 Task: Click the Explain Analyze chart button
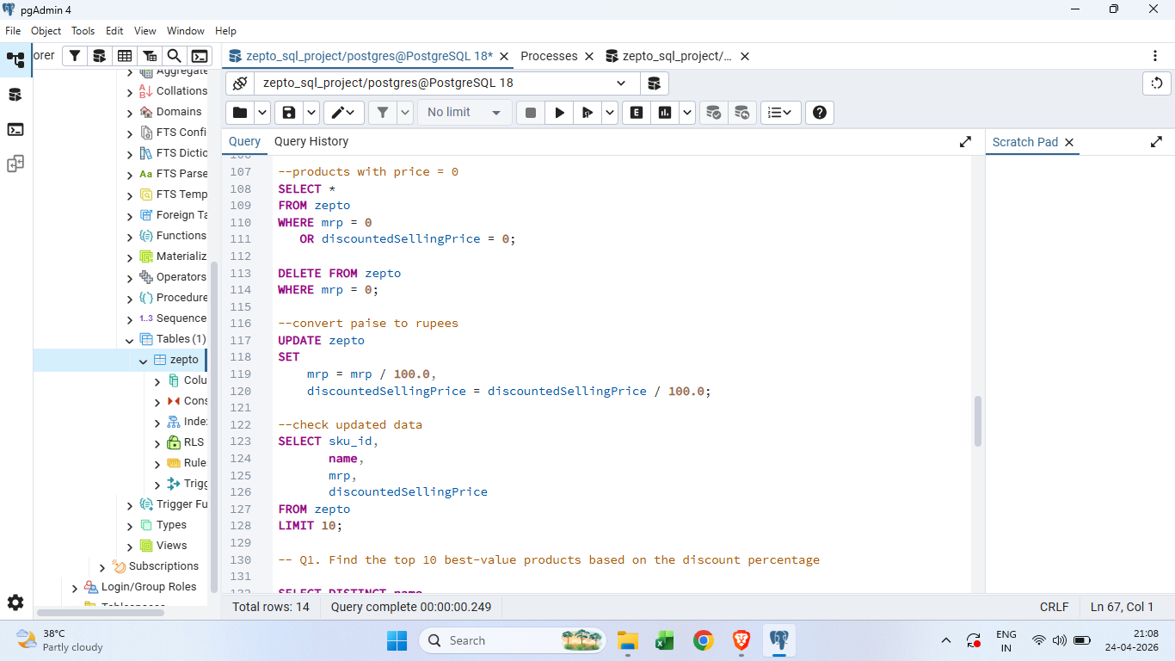pyautogui.click(x=665, y=113)
